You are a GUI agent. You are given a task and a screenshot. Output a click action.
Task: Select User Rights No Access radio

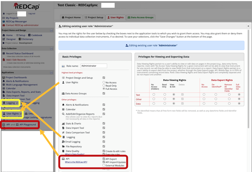tap(104, 82)
